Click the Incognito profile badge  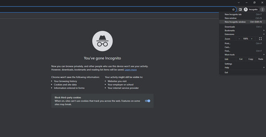pyautogui.click(x=251, y=10)
